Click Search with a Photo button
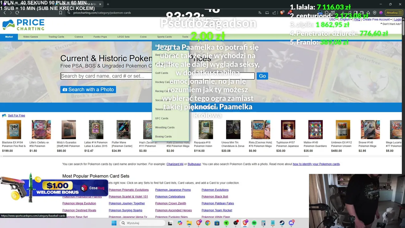405x228 pixels. [88, 90]
